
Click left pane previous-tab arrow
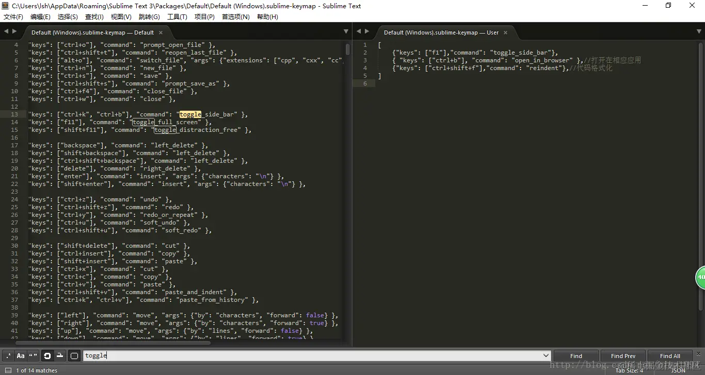click(x=6, y=31)
